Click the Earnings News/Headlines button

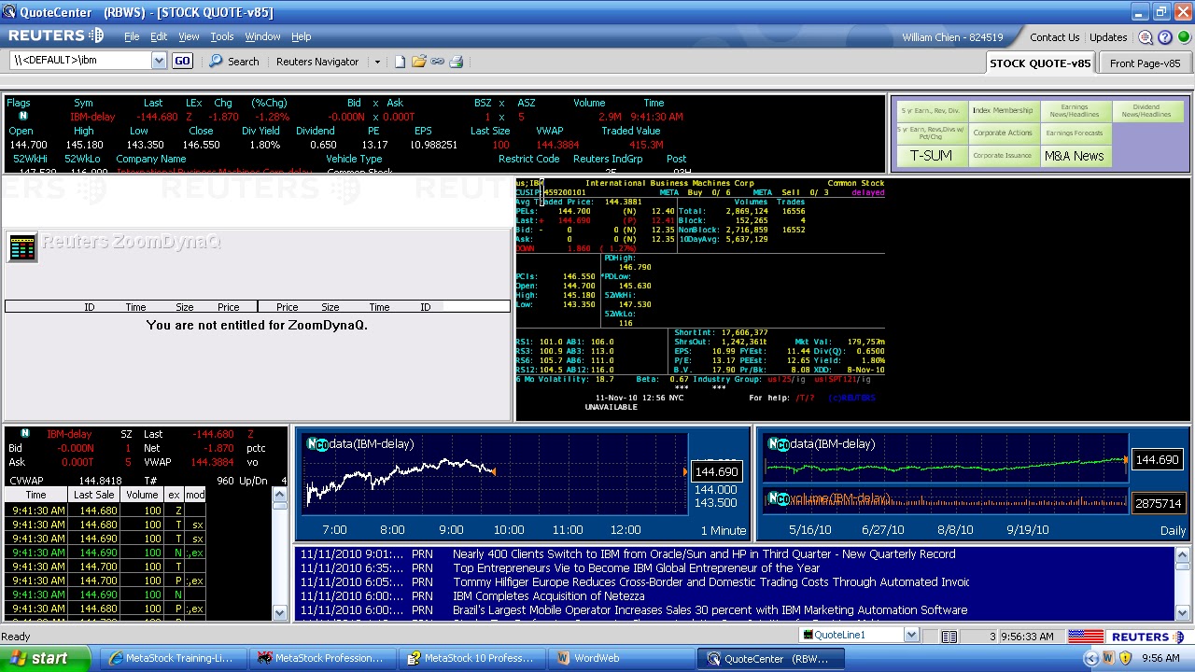tap(1075, 110)
